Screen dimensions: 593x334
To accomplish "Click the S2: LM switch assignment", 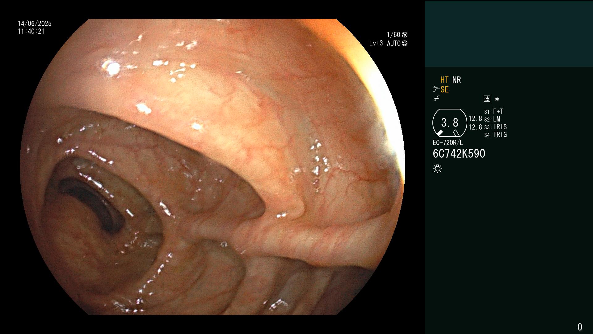I will (x=492, y=119).
